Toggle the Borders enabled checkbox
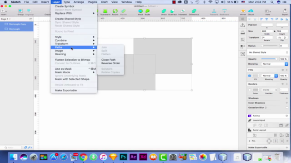The height and width of the screenshot is (163, 291). tap(250, 90)
